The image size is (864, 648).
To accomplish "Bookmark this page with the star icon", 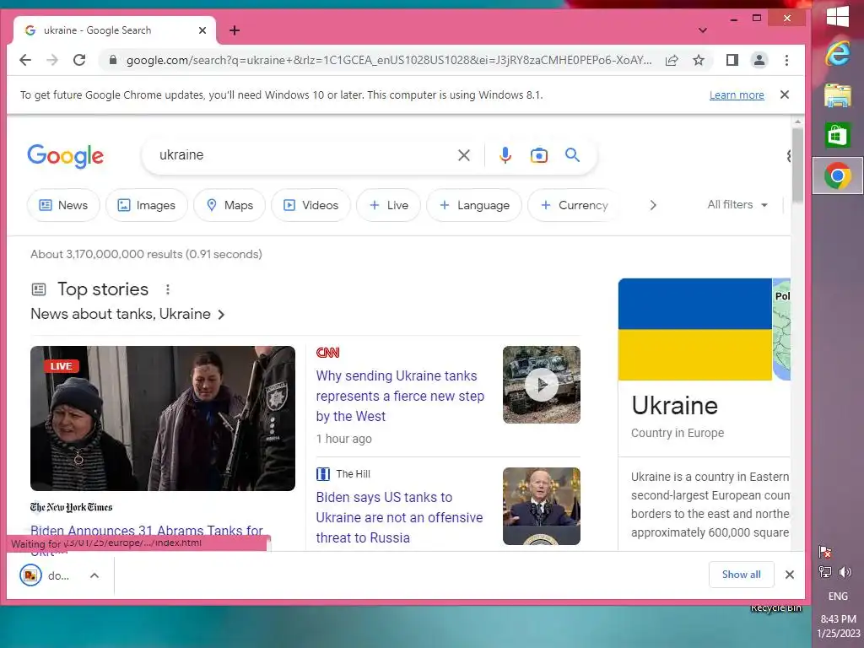I will (x=699, y=60).
